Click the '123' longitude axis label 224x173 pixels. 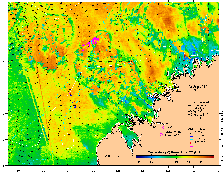(x=118, y=170)
